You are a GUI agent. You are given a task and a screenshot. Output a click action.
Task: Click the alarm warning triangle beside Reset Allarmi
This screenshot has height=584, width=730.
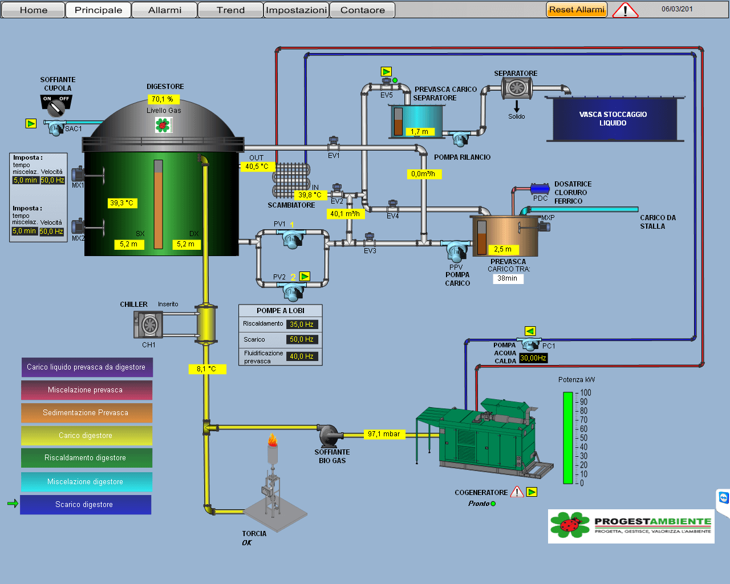coord(625,10)
